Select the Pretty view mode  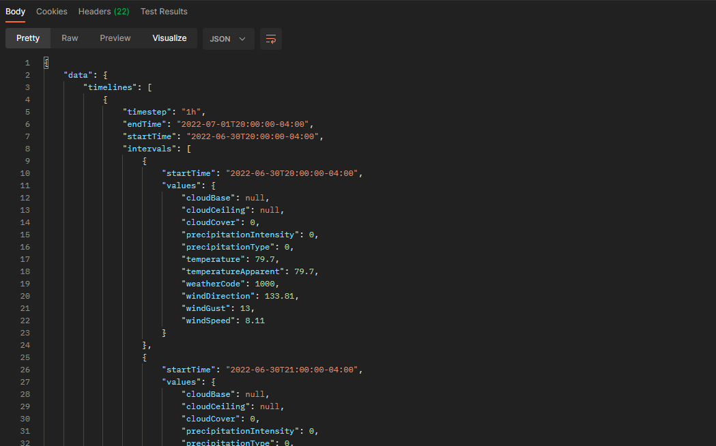28,38
